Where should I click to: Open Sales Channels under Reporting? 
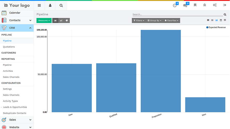(11, 77)
